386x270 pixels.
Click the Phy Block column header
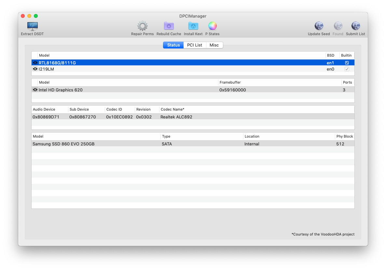coord(345,136)
